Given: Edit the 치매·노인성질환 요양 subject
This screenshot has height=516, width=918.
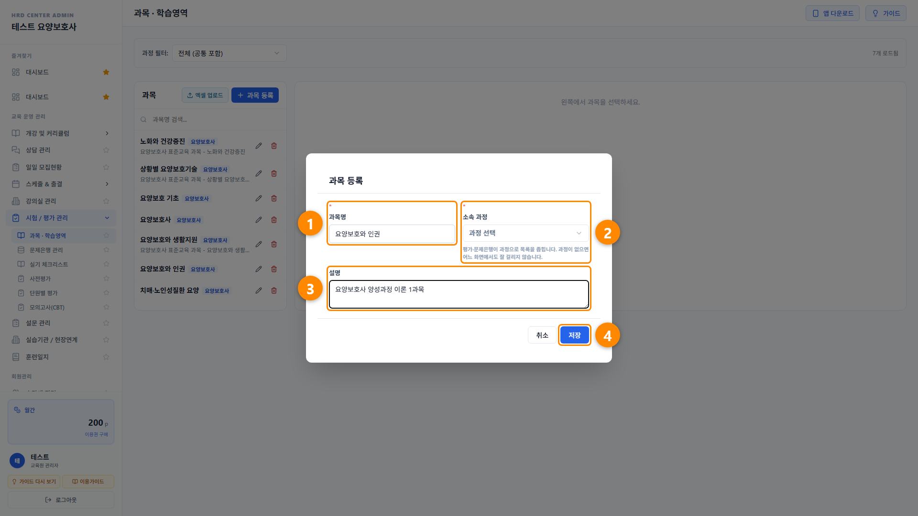Looking at the screenshot, I should [x=259, y=290].
